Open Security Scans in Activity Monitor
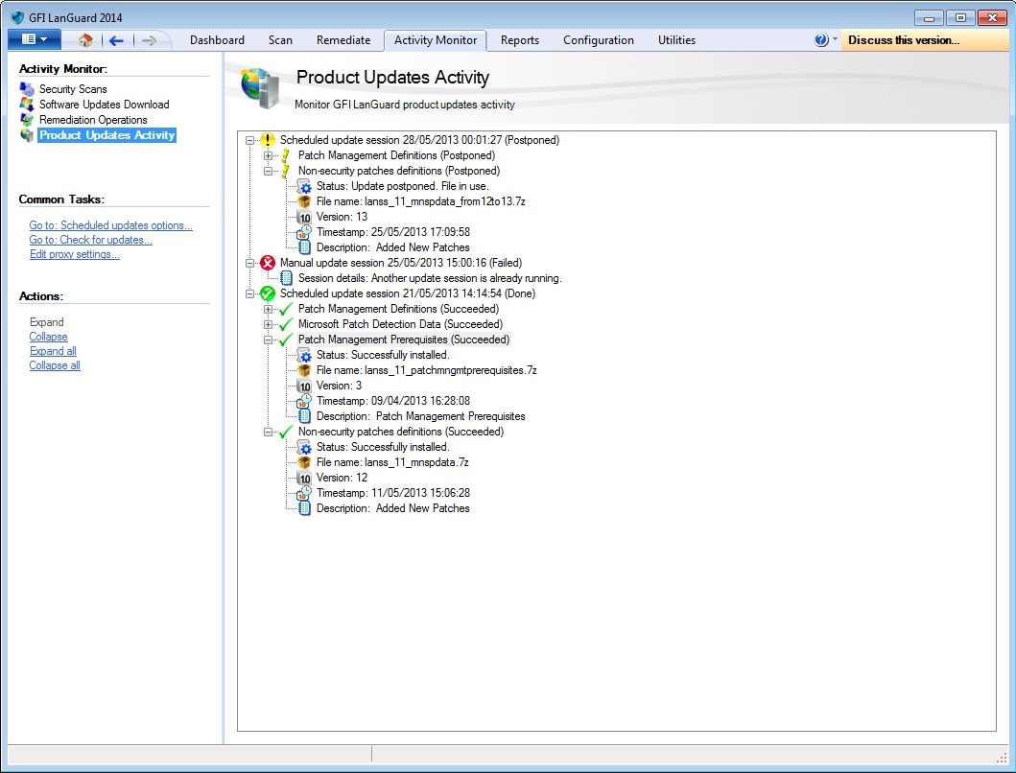Image resolution: width=1016 pixels, height=773 pixels. pos(73,89)
